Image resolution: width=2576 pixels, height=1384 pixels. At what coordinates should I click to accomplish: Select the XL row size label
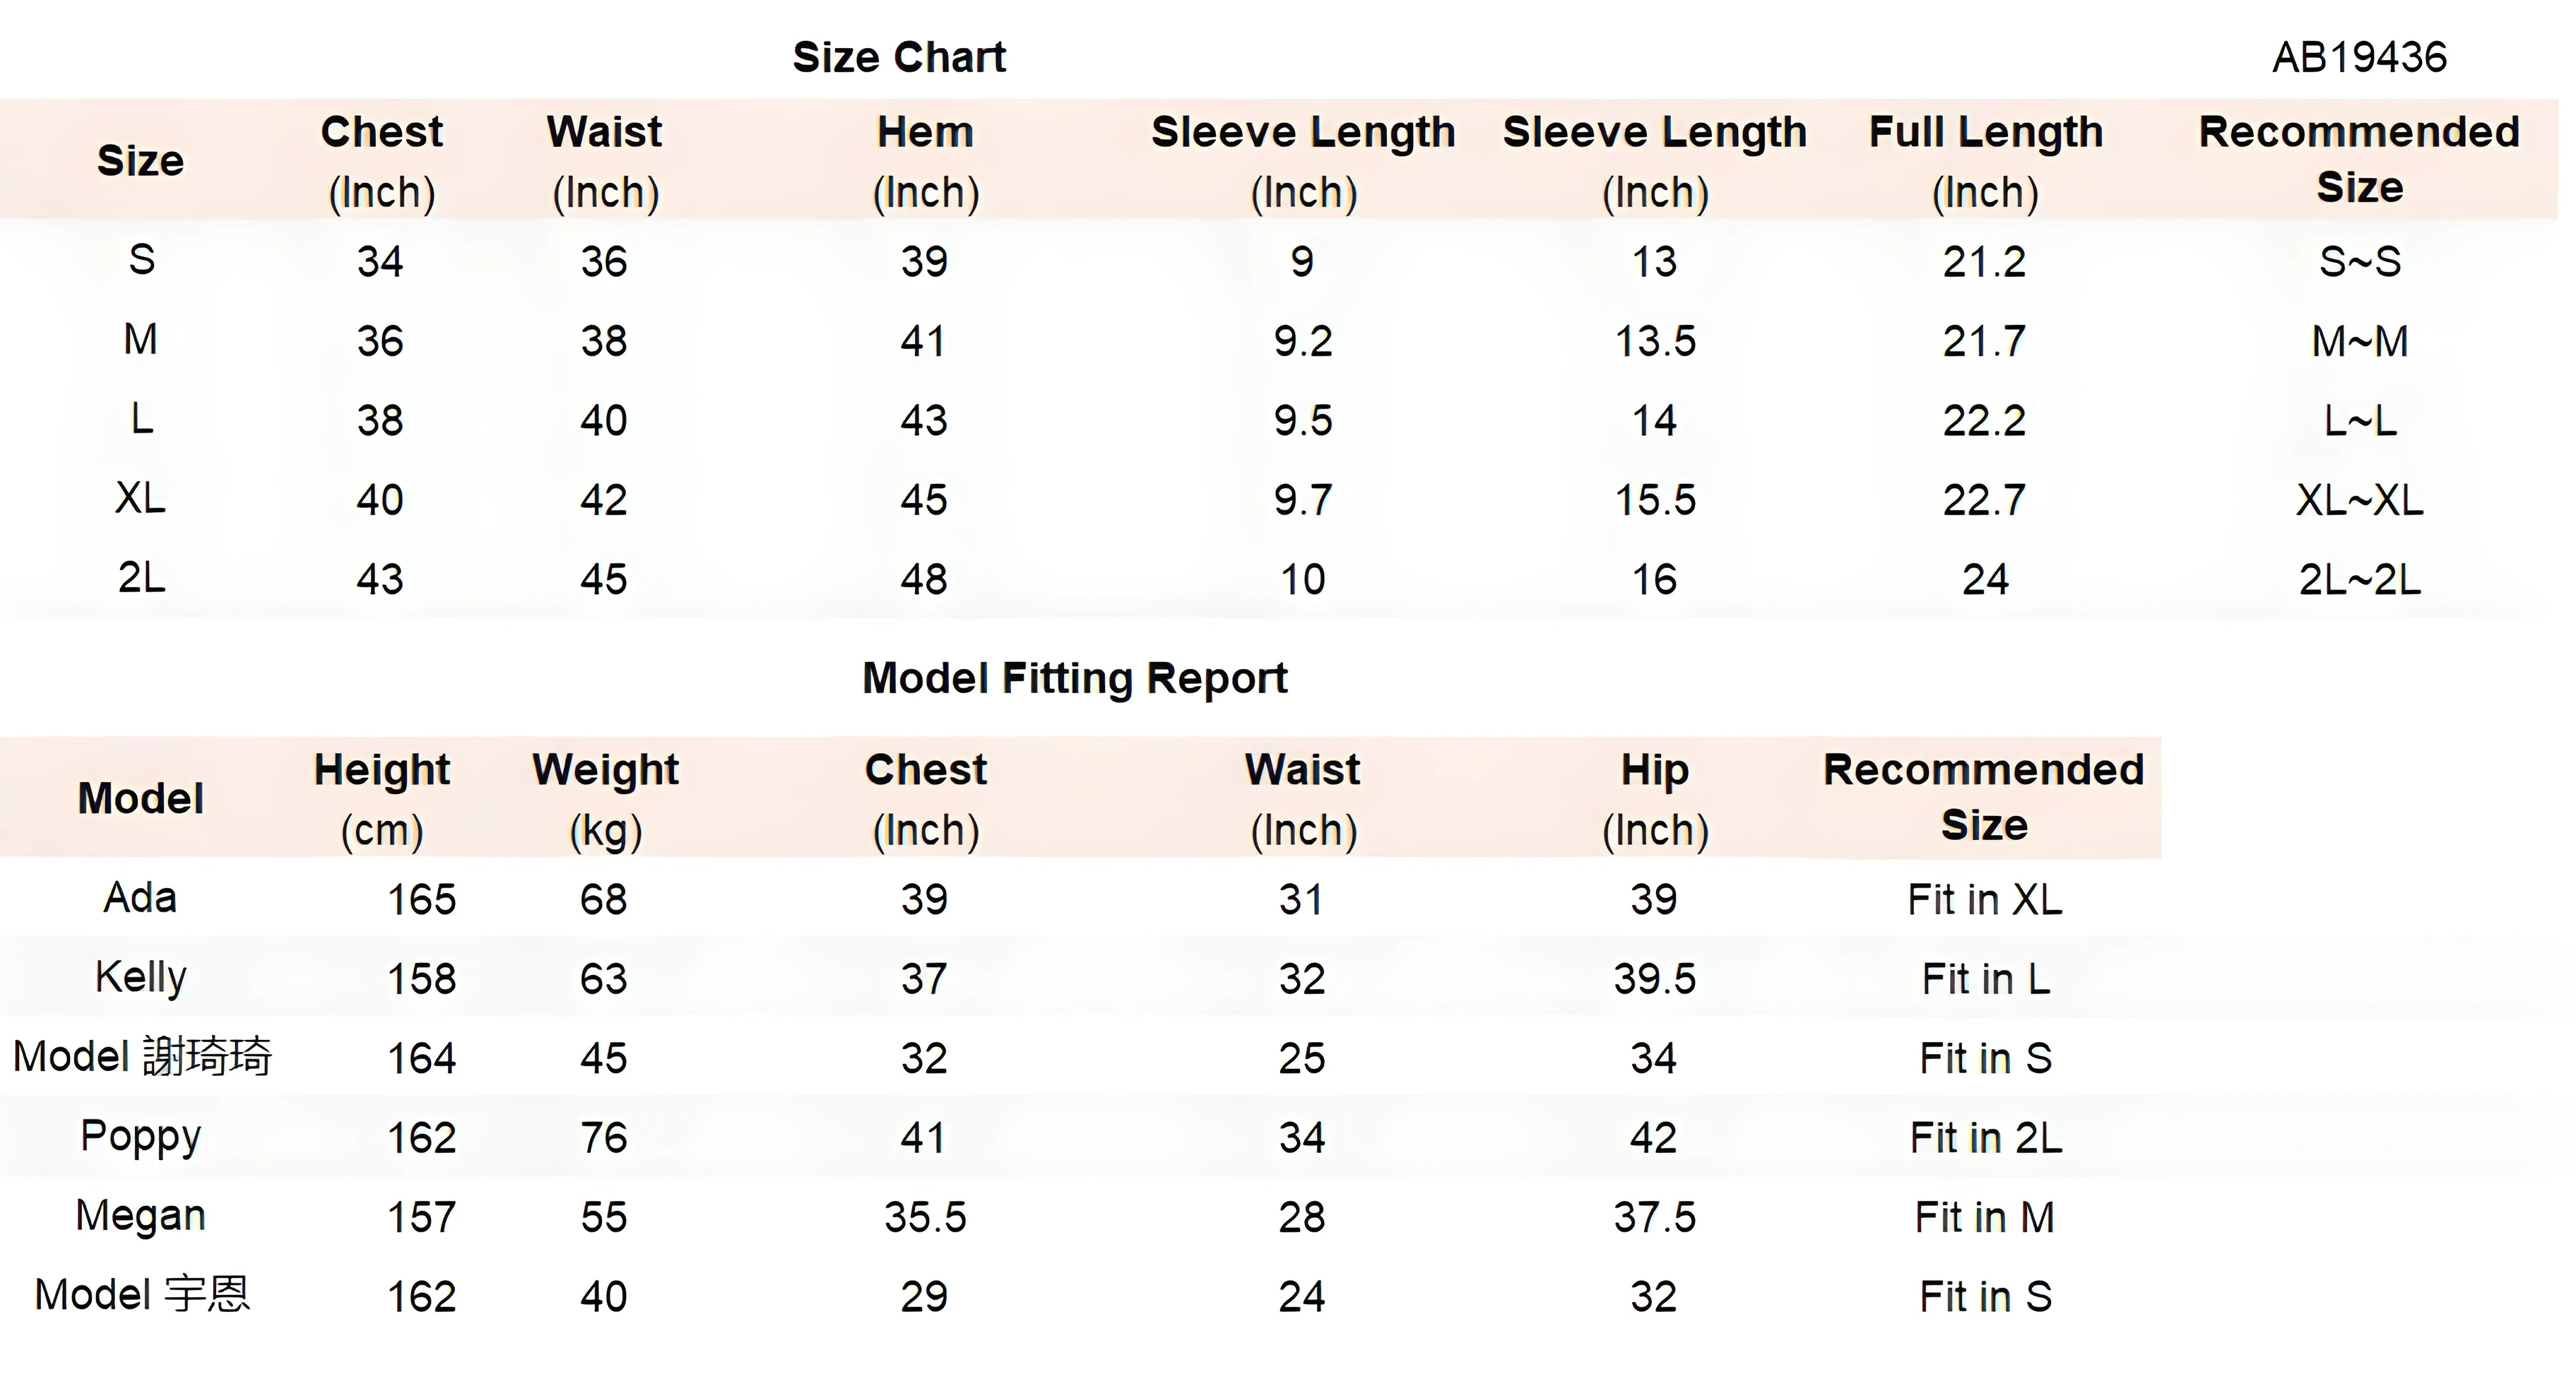140,498
